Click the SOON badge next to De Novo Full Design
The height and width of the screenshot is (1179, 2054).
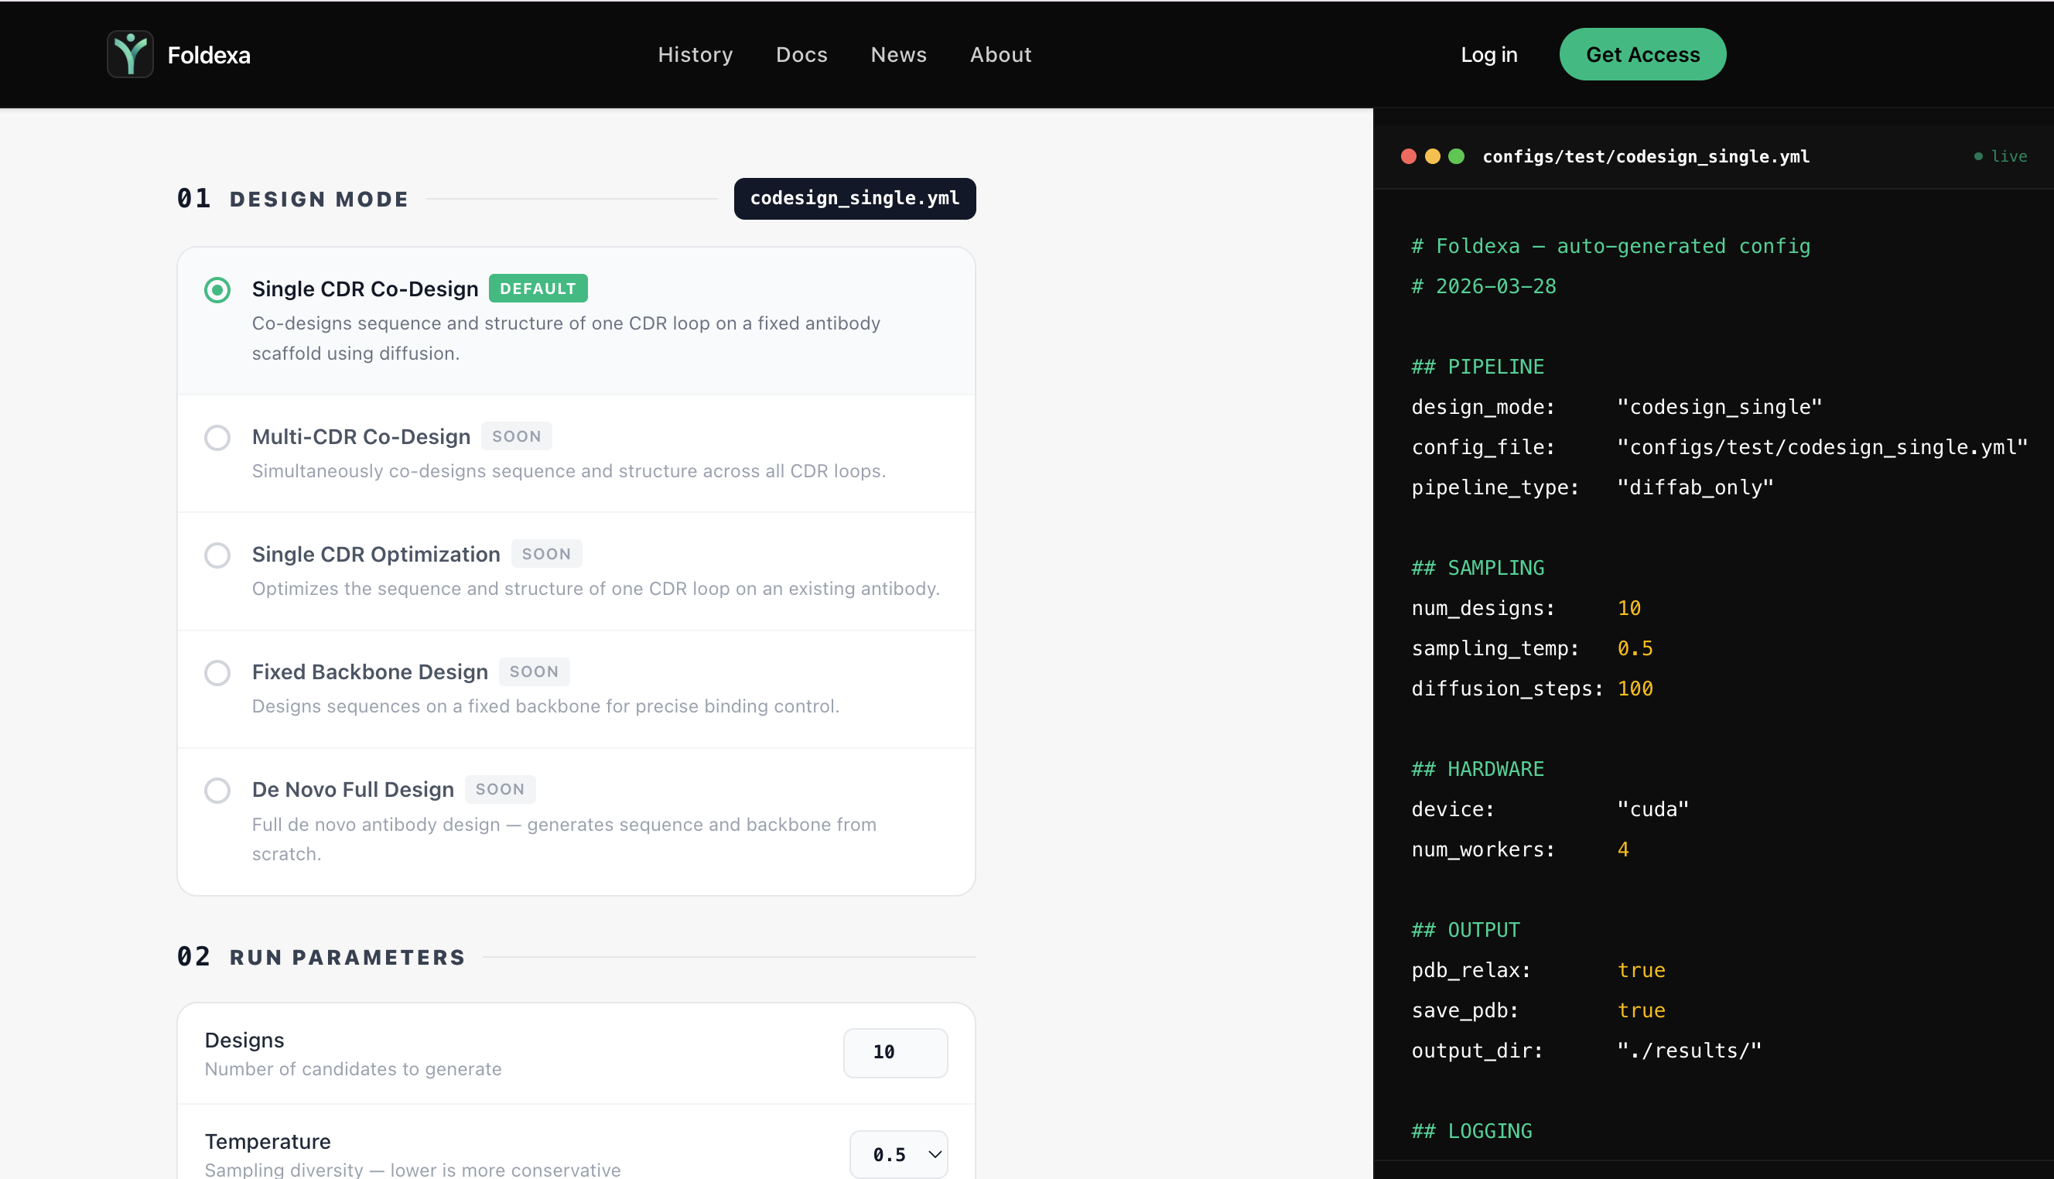(500, 790)
